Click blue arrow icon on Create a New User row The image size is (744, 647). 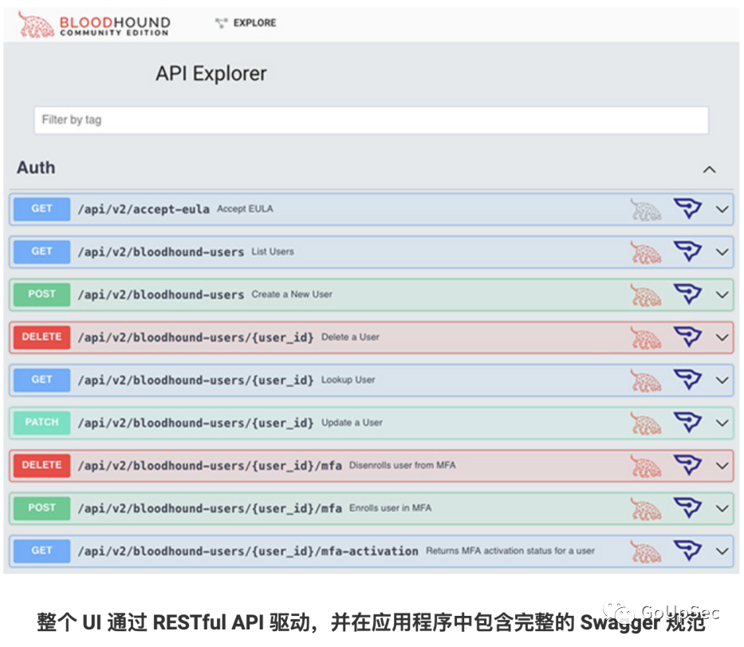click(688, 294)
